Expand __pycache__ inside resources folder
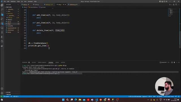The height and width of the screenshot is (102, 181). point(12,16)
